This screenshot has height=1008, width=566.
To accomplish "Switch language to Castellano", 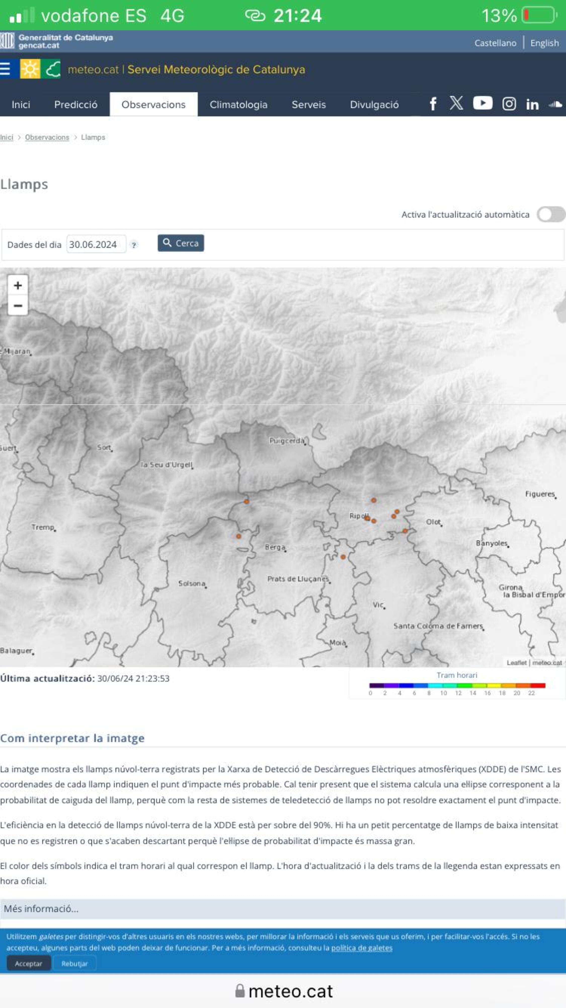I will (x=495, y=43).
